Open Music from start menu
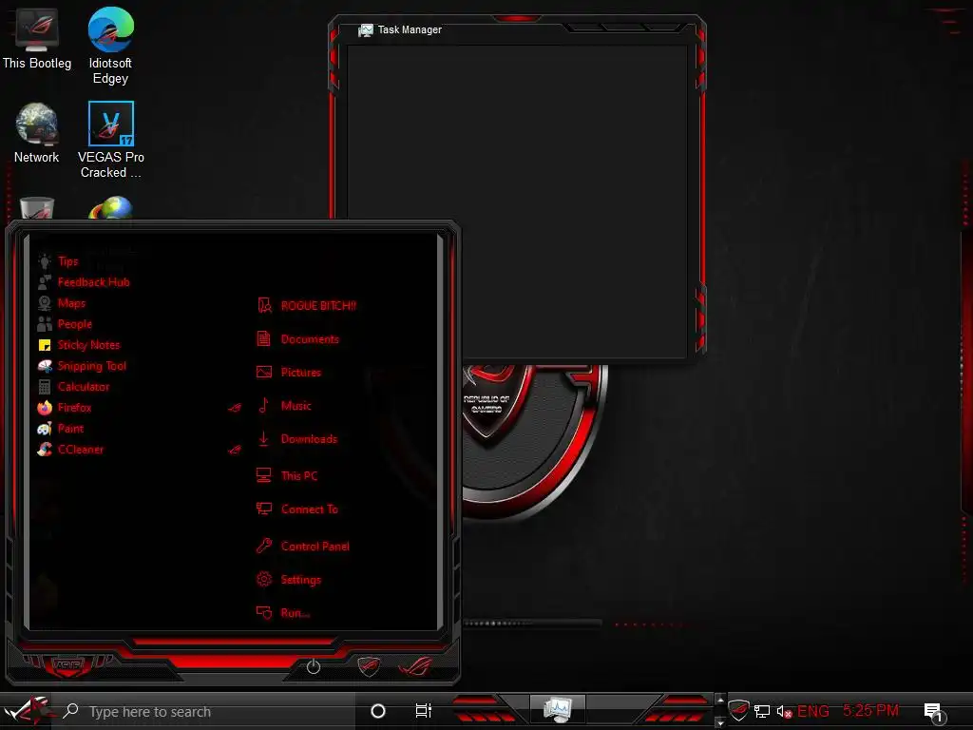The image size is (973, 730). pos(284,406)
